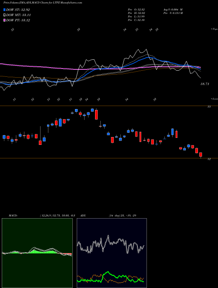The height and width of the screenshot is (288, 218).
Task: Click the 'ADX' panel heading
Action: tap(83, 216)
